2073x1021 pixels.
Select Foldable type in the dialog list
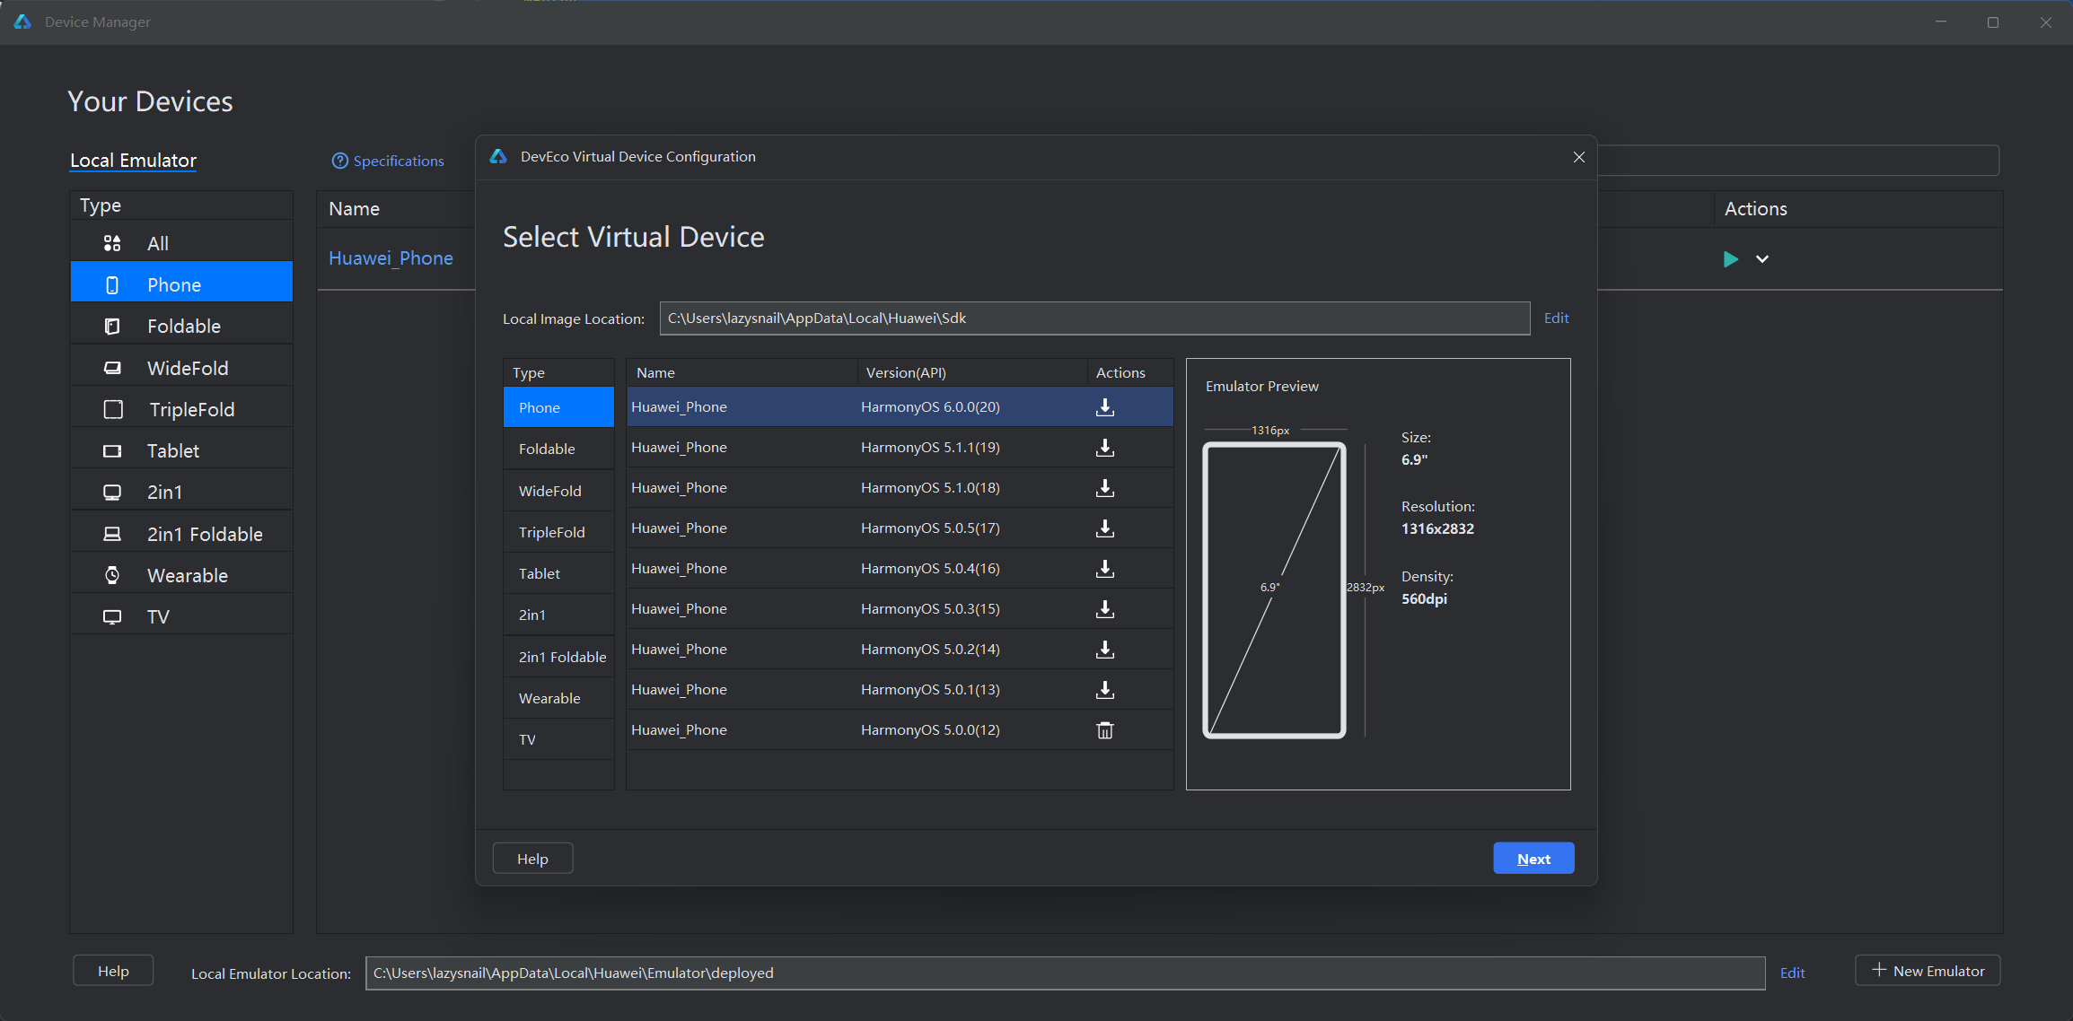pos(547,449)
